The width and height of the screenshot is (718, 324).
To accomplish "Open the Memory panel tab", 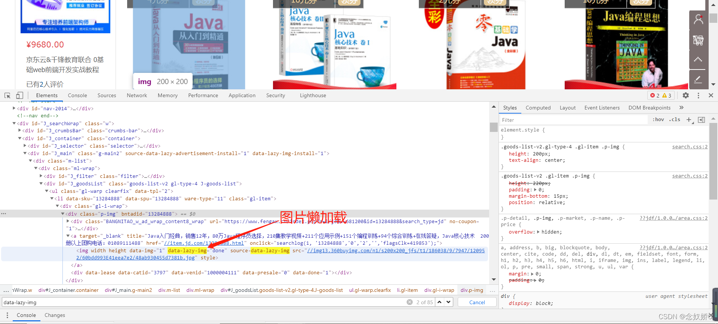I will pos(168,96).
